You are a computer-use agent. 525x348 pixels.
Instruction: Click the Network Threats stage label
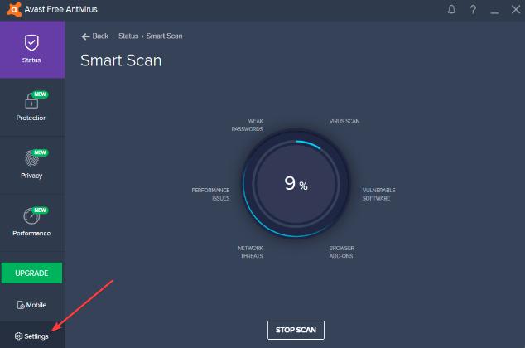pyautogui.click(x=250, y=252)
